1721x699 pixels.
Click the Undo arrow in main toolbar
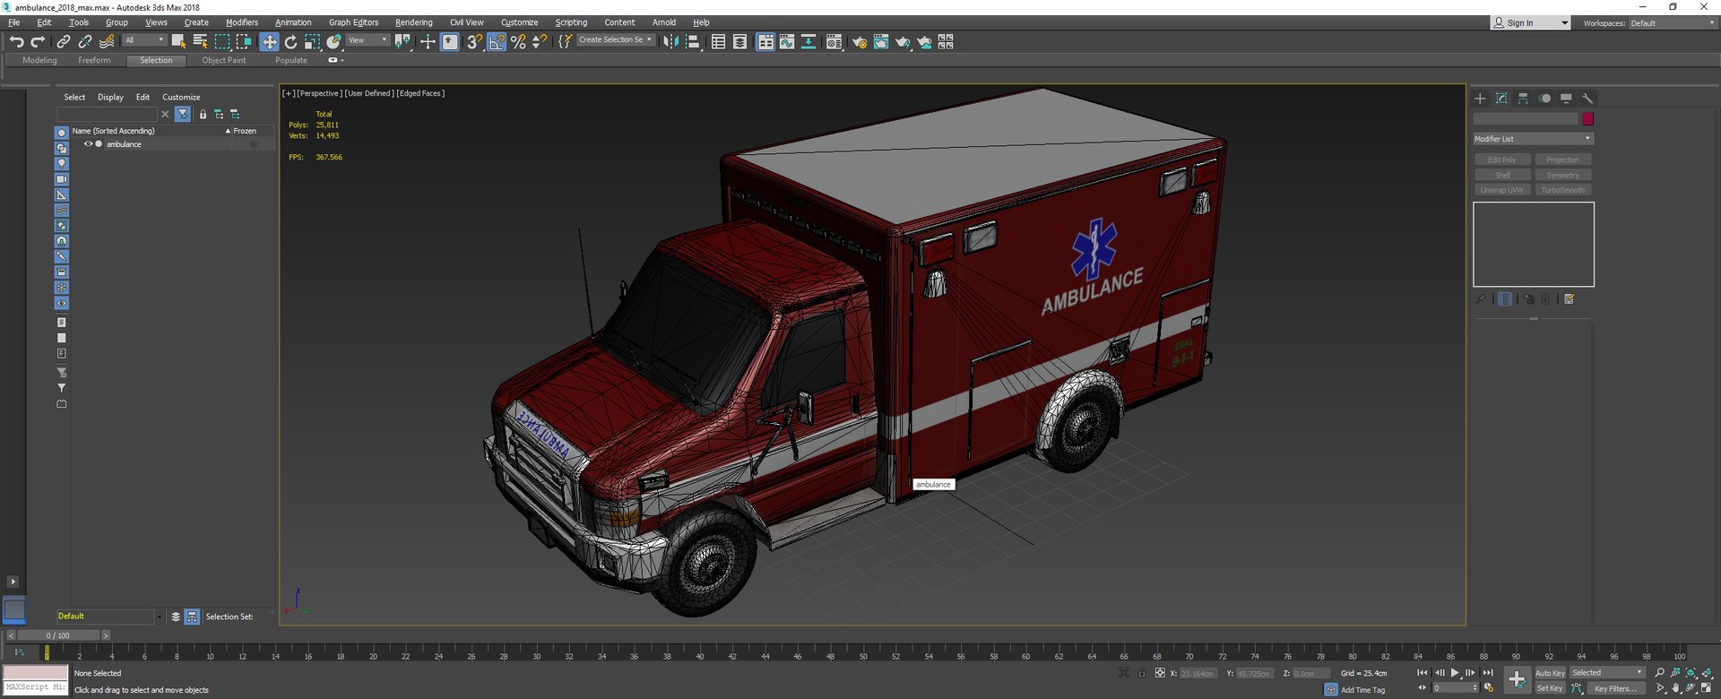[16, 41]
